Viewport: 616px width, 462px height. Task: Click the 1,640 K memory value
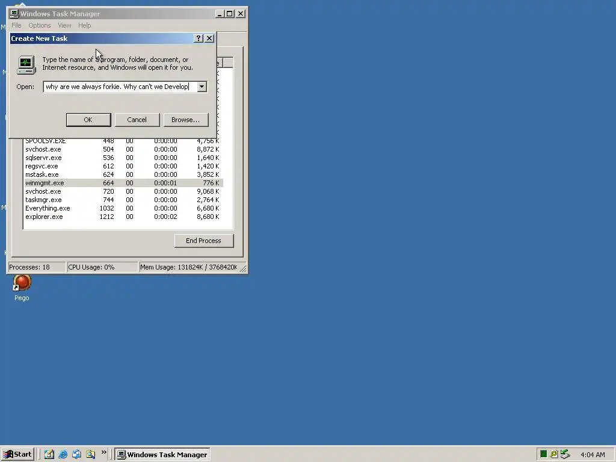(208, 158)
